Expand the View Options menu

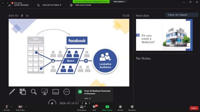(119, 2)
